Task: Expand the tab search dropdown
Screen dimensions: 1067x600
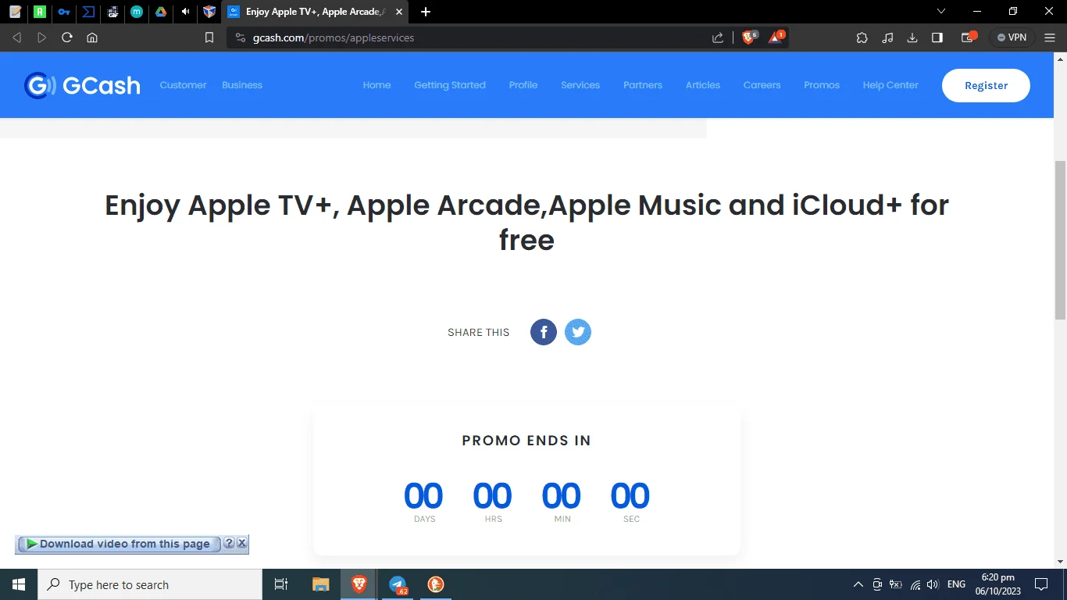Action: click(941, 12)
